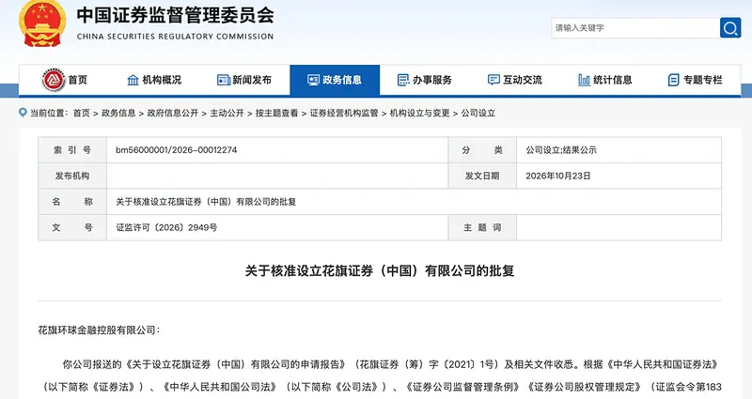
Task: Go to 政务信息 in the breadcrumb
Action: click(118, 113)
